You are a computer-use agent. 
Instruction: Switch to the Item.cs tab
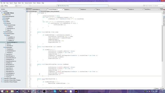click(98, 9)
